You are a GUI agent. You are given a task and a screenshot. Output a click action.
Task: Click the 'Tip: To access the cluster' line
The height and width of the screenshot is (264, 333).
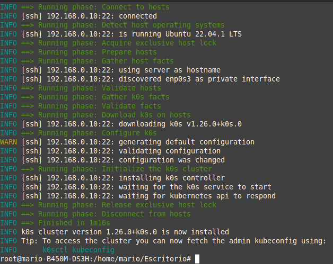tap(163, 241)
